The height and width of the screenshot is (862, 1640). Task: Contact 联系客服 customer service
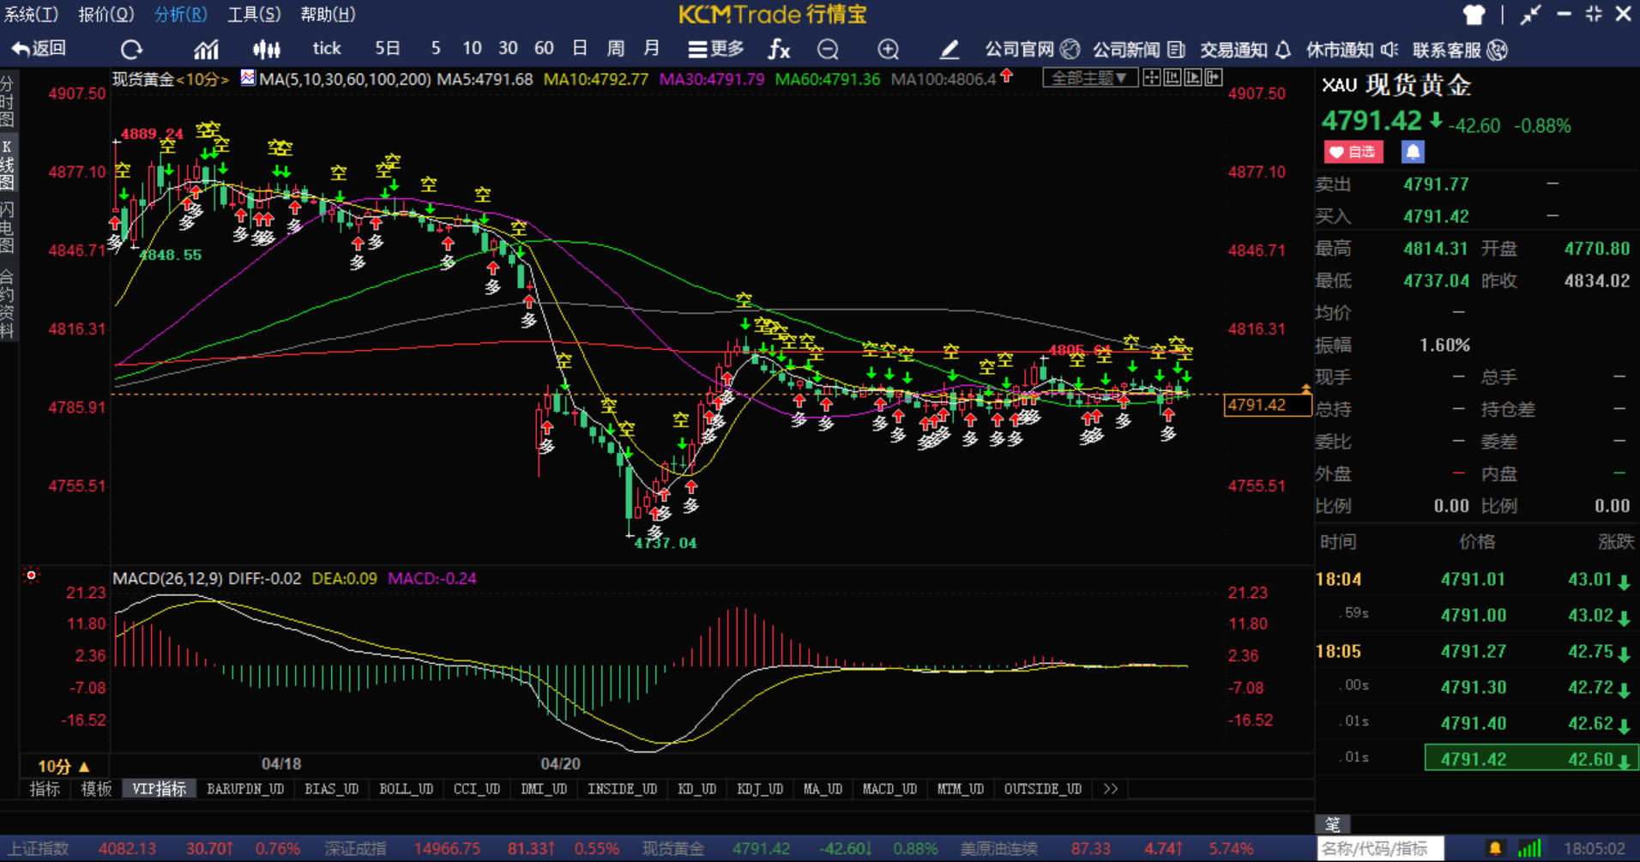(x=1460, y=50)
